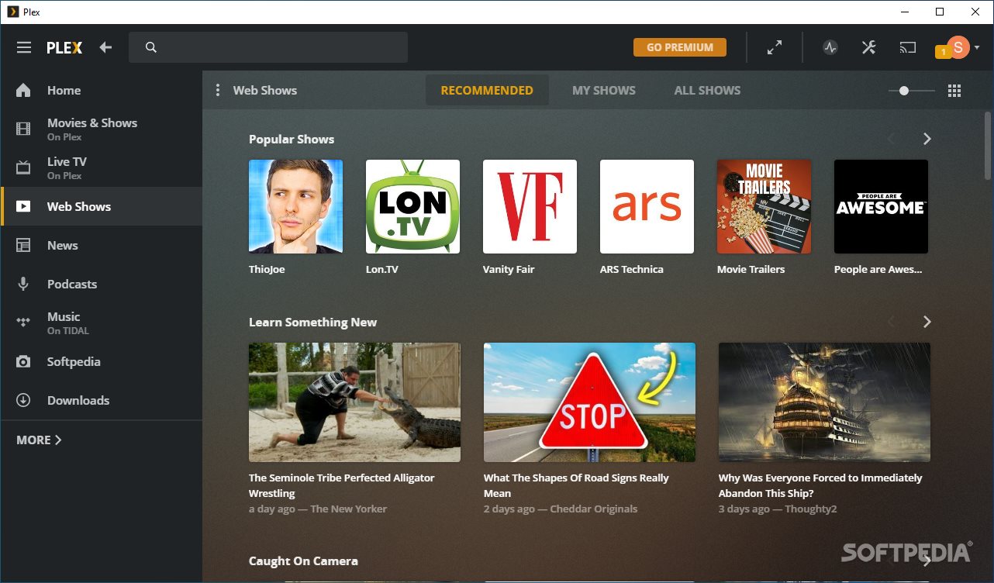Open settings wrench and screwdriver icon
Screen dimensions: 994x583
coord(869,47)
